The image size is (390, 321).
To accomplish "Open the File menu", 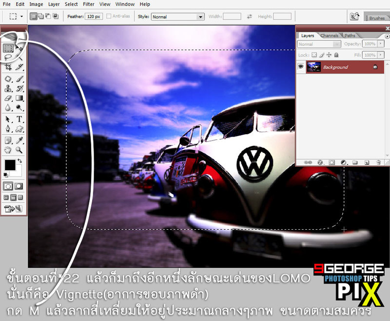I will click(x=7, y=4).
